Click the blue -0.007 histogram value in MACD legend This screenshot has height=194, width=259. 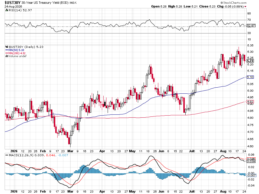[63, 155]
